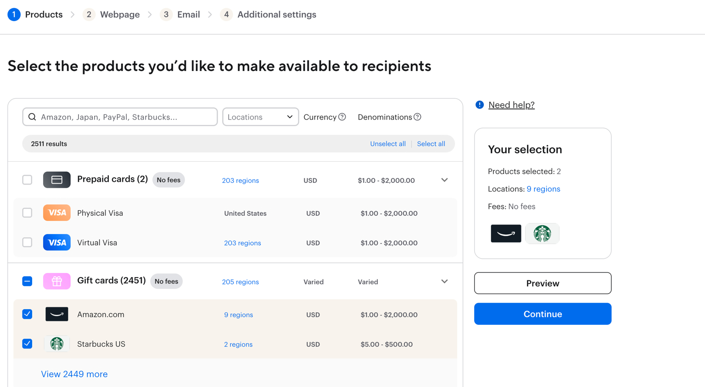
Task: Open the Locations dropdown
Action: pyautogui.click(x=260, y=117)
